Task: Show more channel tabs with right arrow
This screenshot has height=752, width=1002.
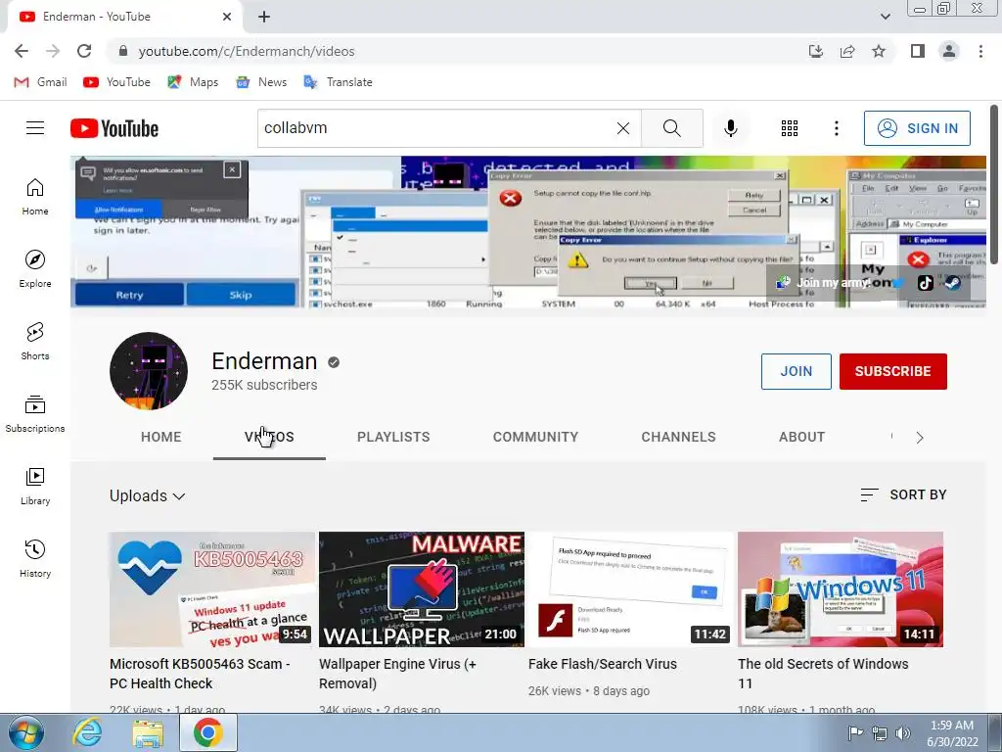Action: tap(920, 438)
